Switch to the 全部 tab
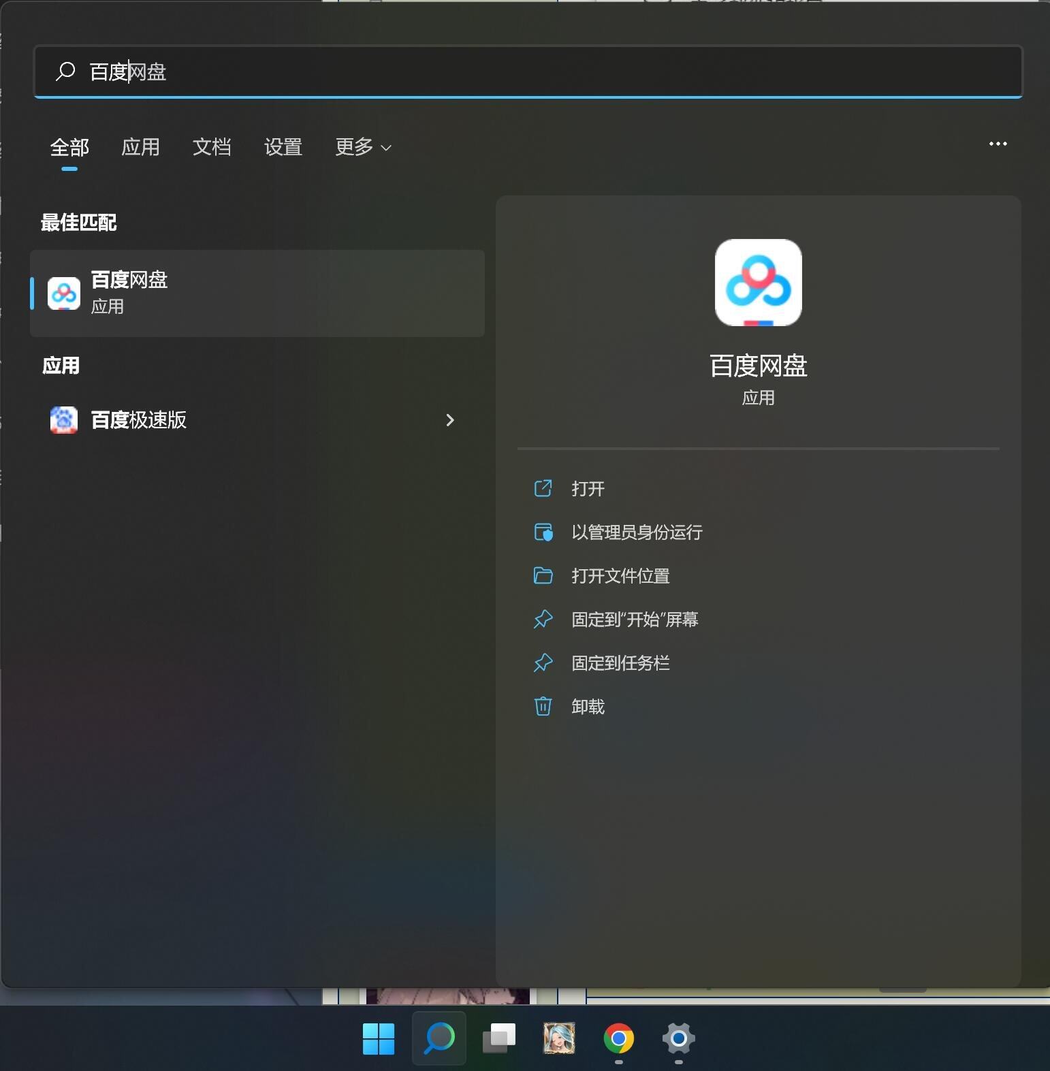Image resolution: width=1050 pixels, height=1071 pixels. pyautogui.click(x=69, y=147)
